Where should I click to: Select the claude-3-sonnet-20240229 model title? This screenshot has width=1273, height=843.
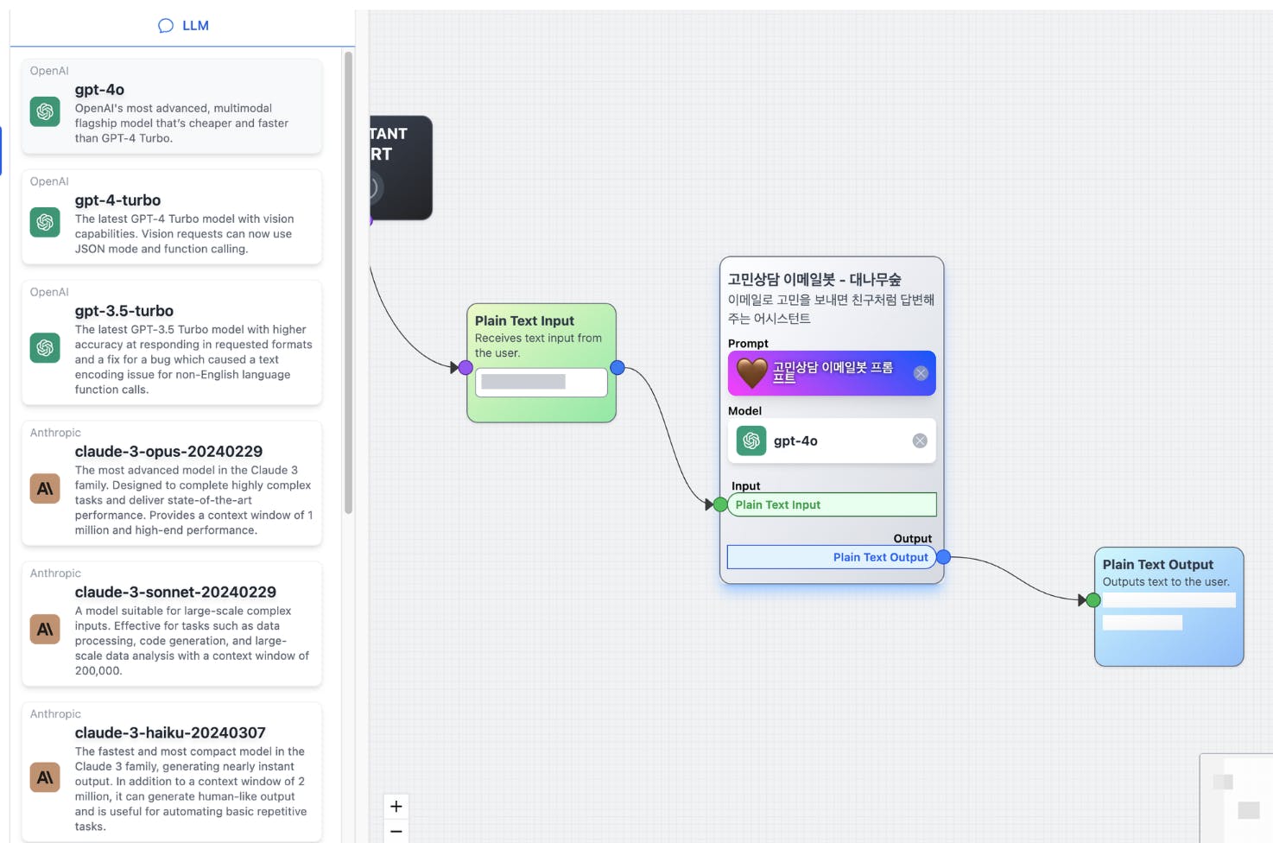(175, 593)
